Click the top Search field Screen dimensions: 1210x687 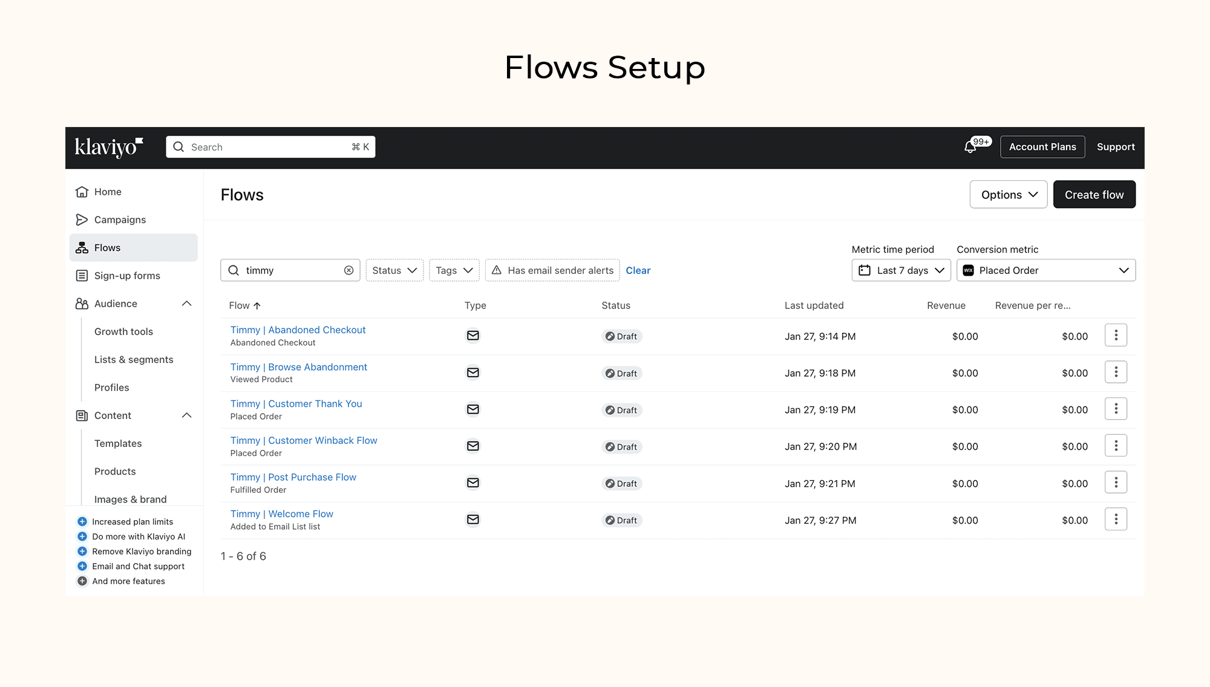click(x=270, y=147)
